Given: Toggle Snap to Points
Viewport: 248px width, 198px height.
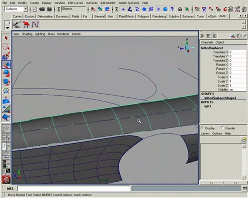Looking at the screenshot, I should (211, 9).
